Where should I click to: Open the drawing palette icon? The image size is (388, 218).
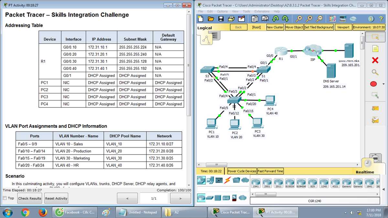[x=333, y=19]
